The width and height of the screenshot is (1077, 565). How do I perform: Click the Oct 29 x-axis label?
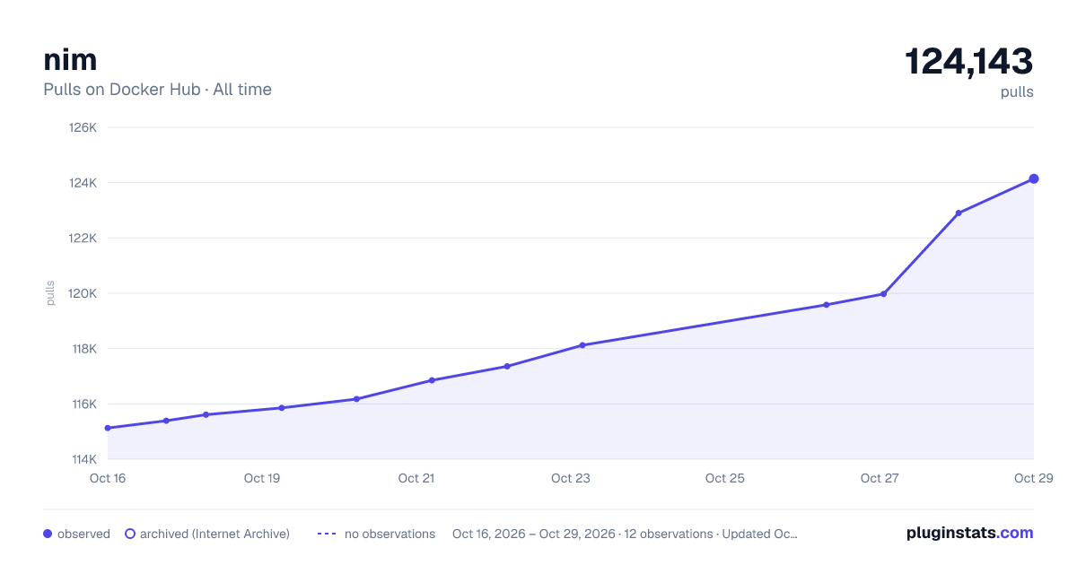[x=1032, y=478]
